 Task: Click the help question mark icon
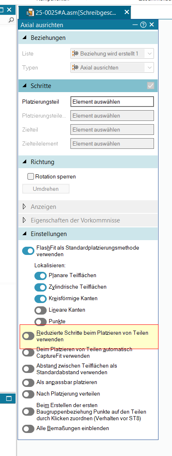click(x=143, y=25)
